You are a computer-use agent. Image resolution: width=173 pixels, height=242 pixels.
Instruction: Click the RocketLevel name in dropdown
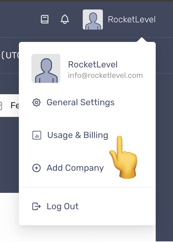pos(93,64)
